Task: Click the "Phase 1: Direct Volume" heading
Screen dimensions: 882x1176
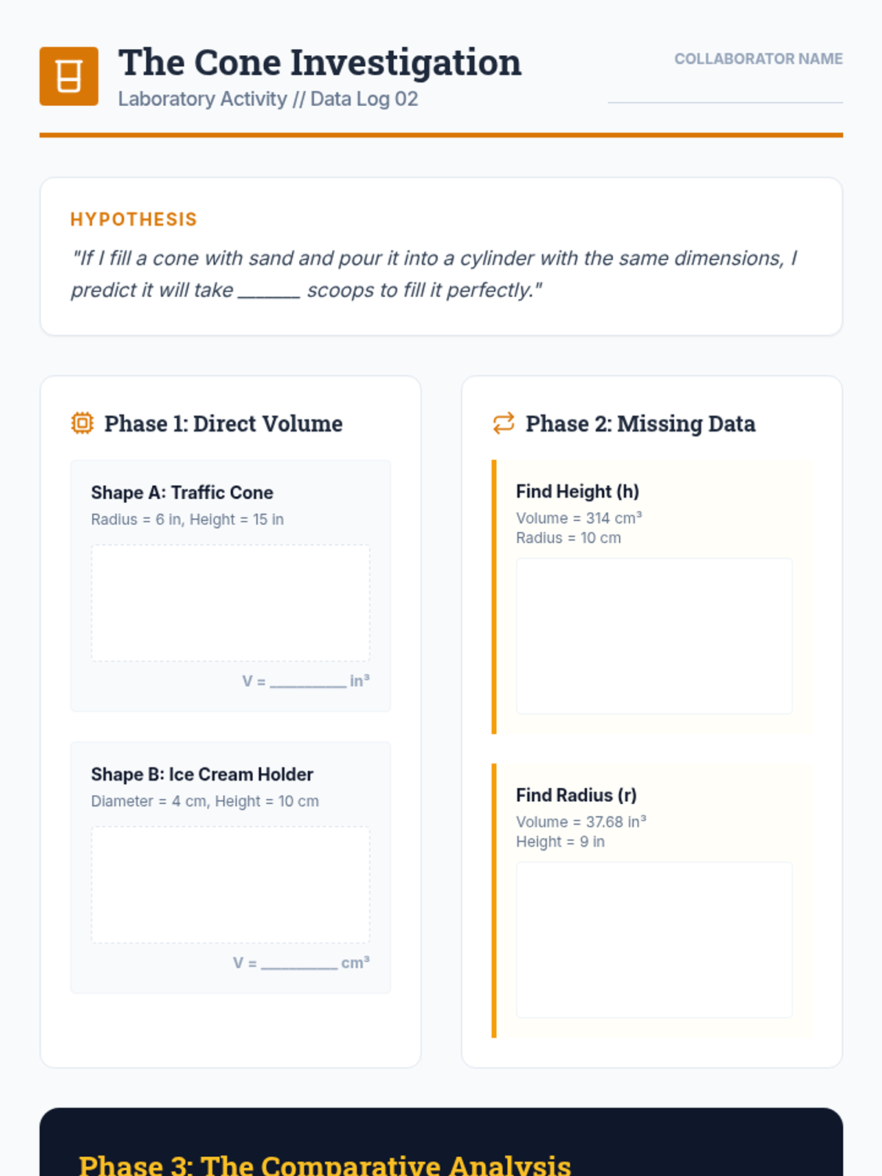Action: point(223,424)
